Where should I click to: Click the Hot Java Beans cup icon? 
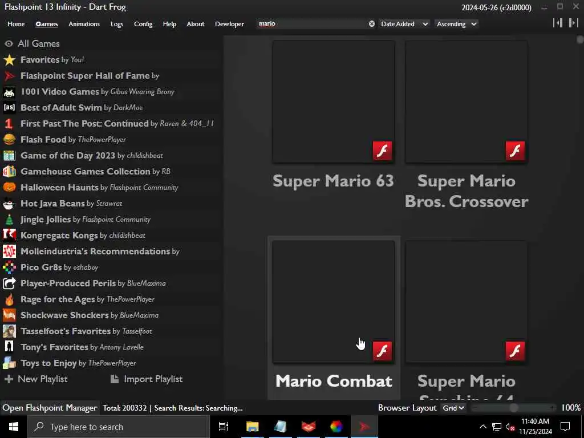pyautogui.click(x=9, y=204)
